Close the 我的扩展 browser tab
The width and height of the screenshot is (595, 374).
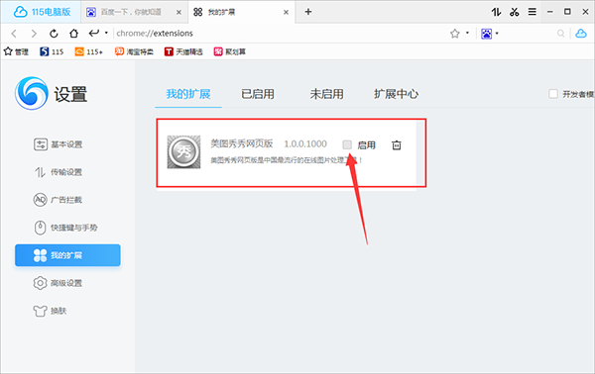coord(287,13)
